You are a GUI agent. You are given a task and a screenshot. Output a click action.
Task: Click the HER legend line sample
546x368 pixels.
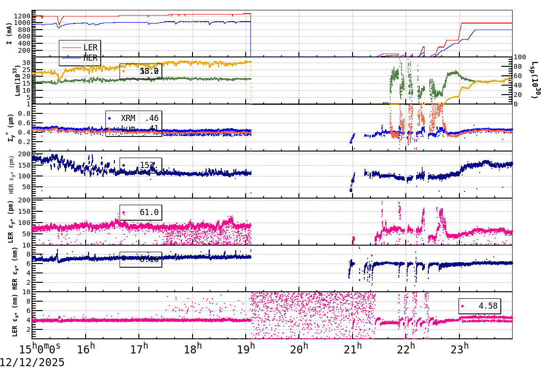click(x=71, y=58)
